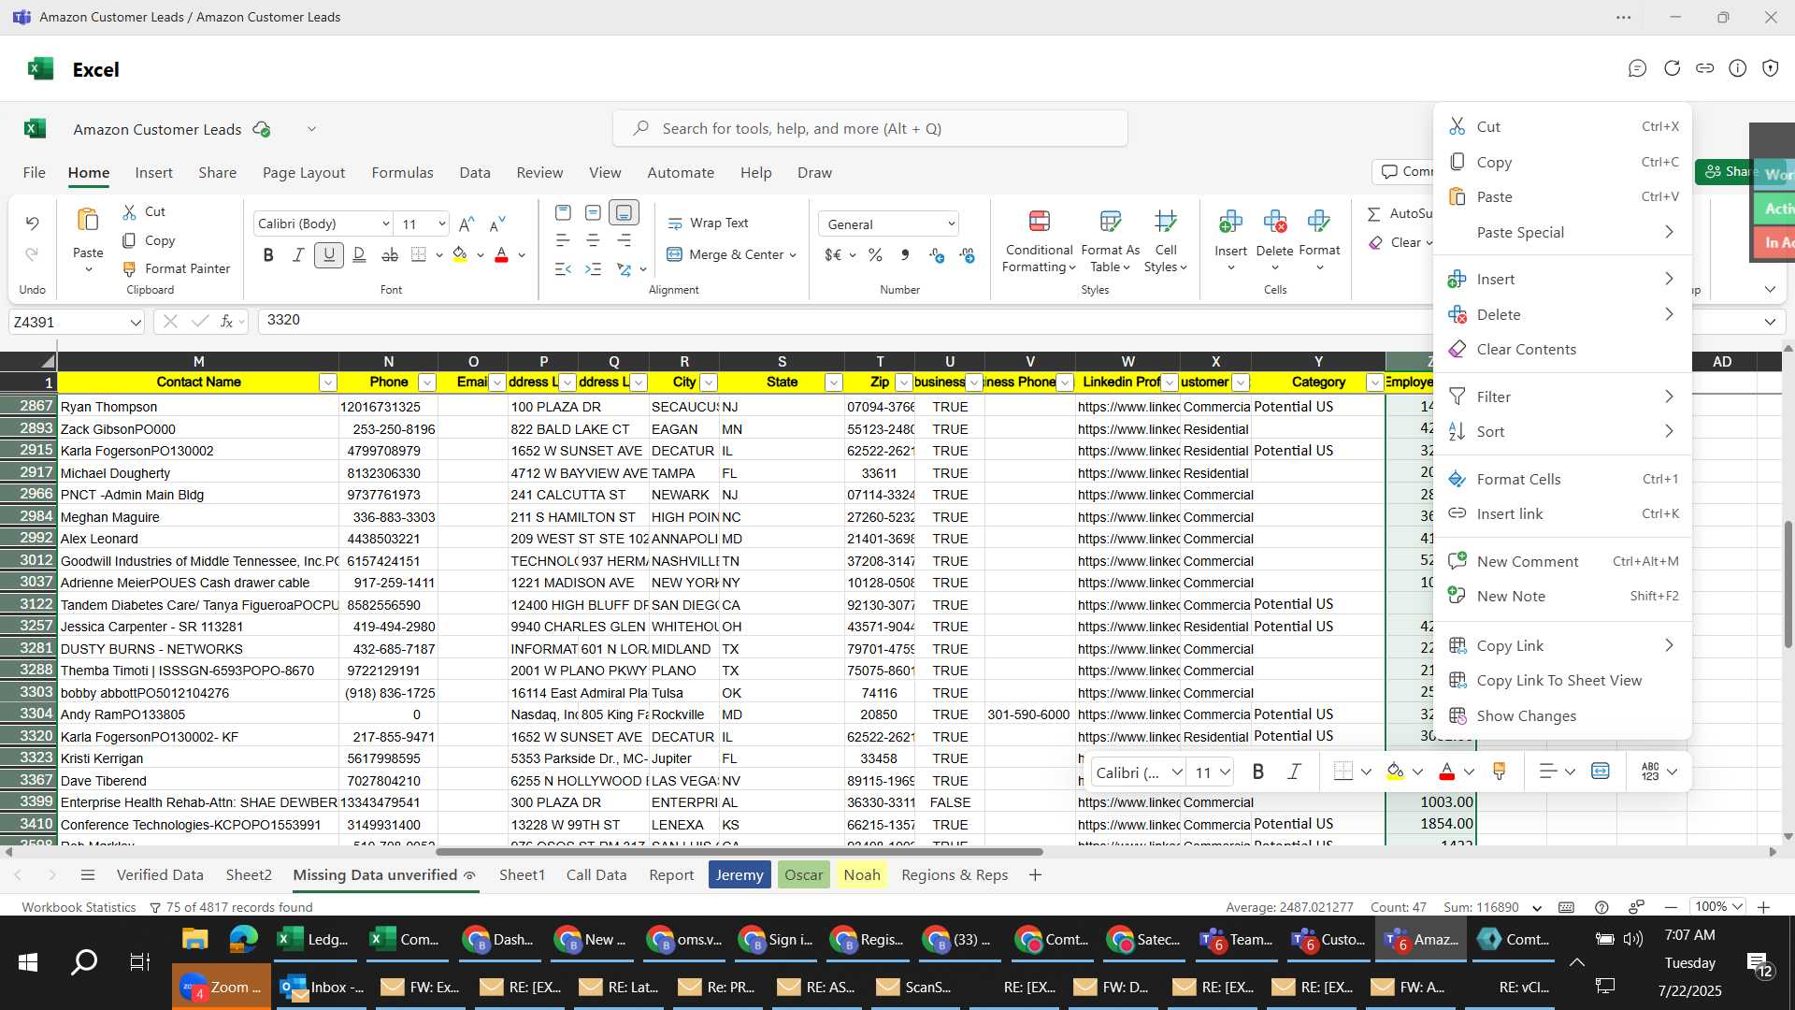The image size is (1795, 1010).
Task: Click the Insert cells icon in ribbon
Action: coord(1230,222)
